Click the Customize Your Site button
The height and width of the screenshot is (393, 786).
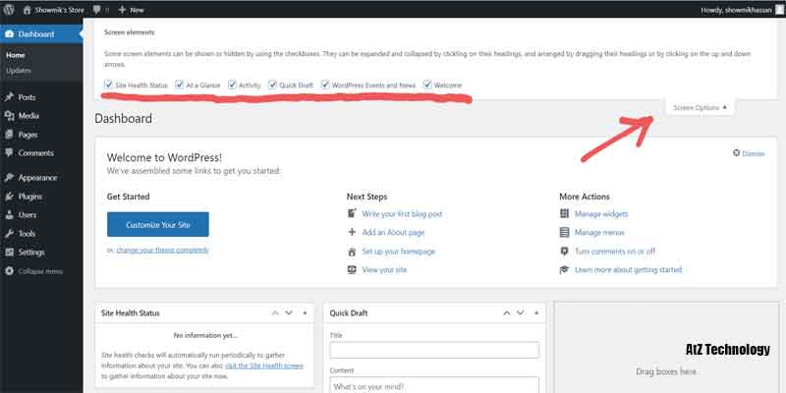click(x=157, y=224)
